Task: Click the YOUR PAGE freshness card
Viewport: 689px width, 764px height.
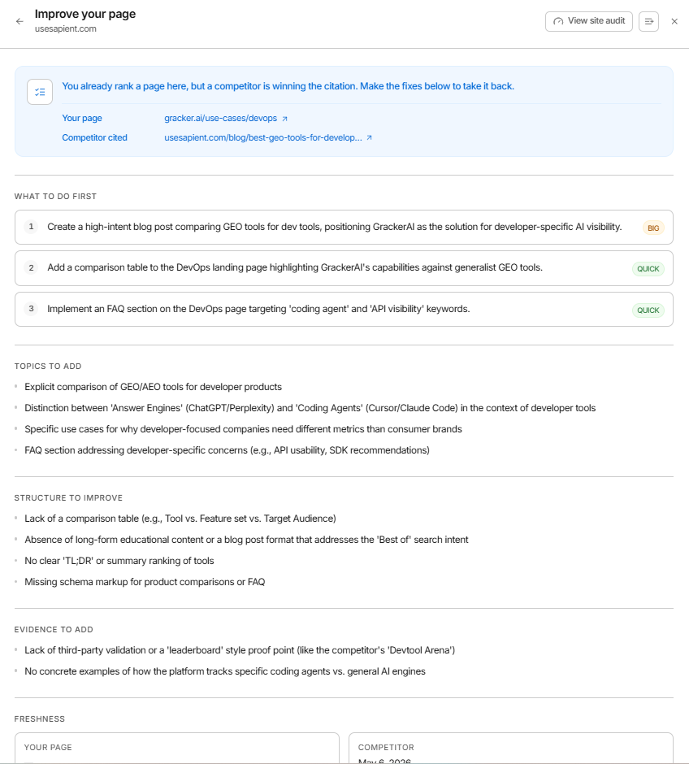Action: pyautogui.click(x=177, y=748)
